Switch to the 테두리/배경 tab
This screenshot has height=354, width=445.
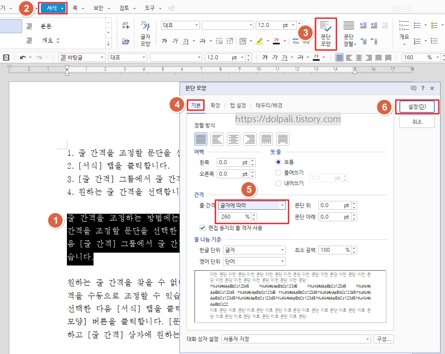[x=269, y=105]
